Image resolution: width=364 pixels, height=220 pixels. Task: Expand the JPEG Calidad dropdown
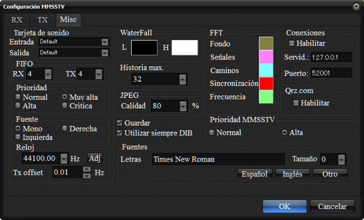(184, 106)
